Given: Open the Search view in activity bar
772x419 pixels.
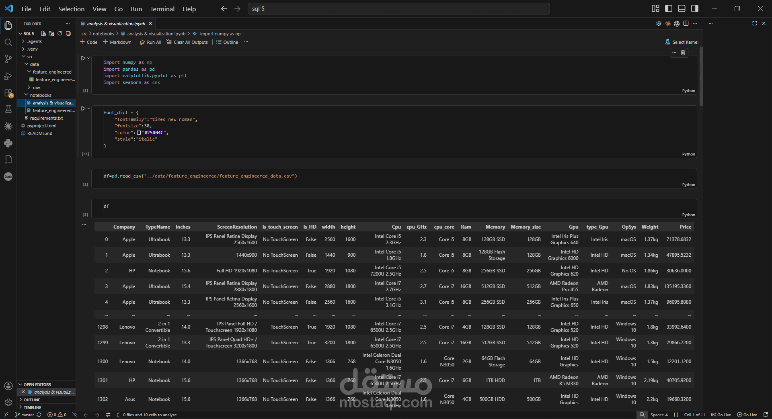Looking at the screenshot, I should (8, 42).
